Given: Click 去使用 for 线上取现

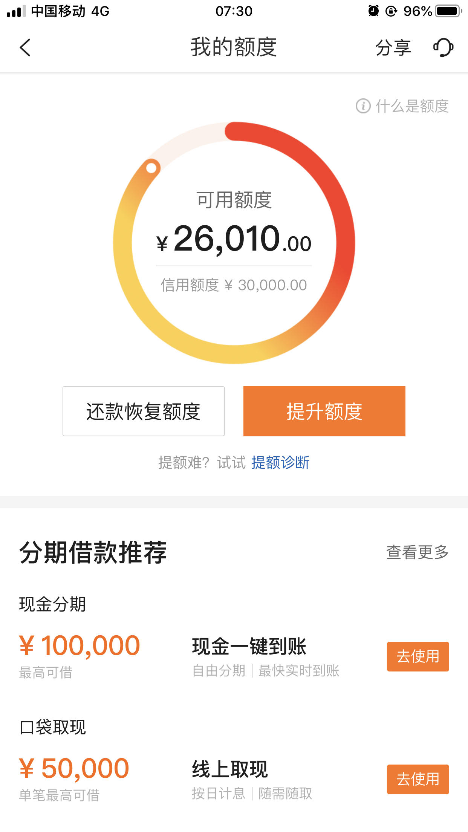Looking at the screenshot, I should pyautogui.click(x=418, y=779).
